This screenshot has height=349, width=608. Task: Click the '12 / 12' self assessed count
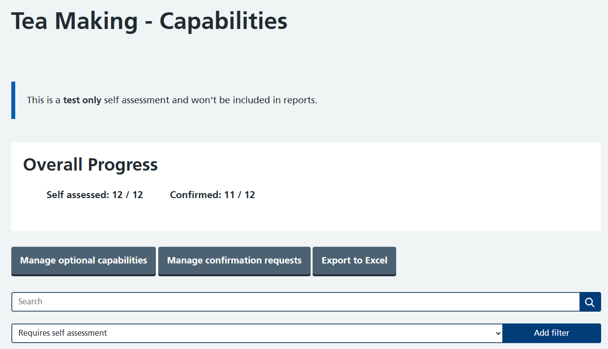pyautogui.click(x=127, y=195)
